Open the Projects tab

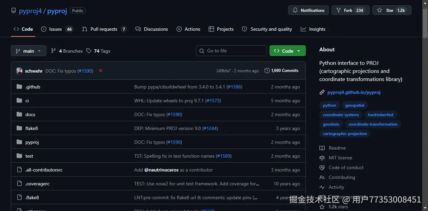click(x=221, y=29)
